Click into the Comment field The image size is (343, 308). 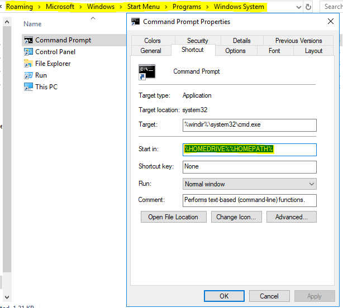click(249, 200)
